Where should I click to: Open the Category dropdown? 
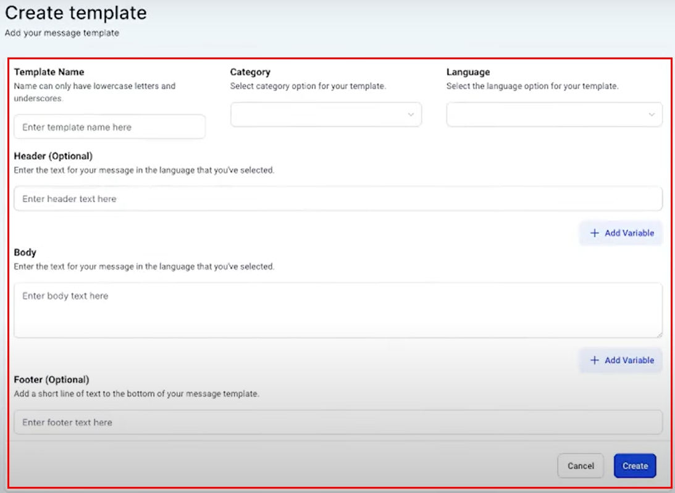[325, 115]
